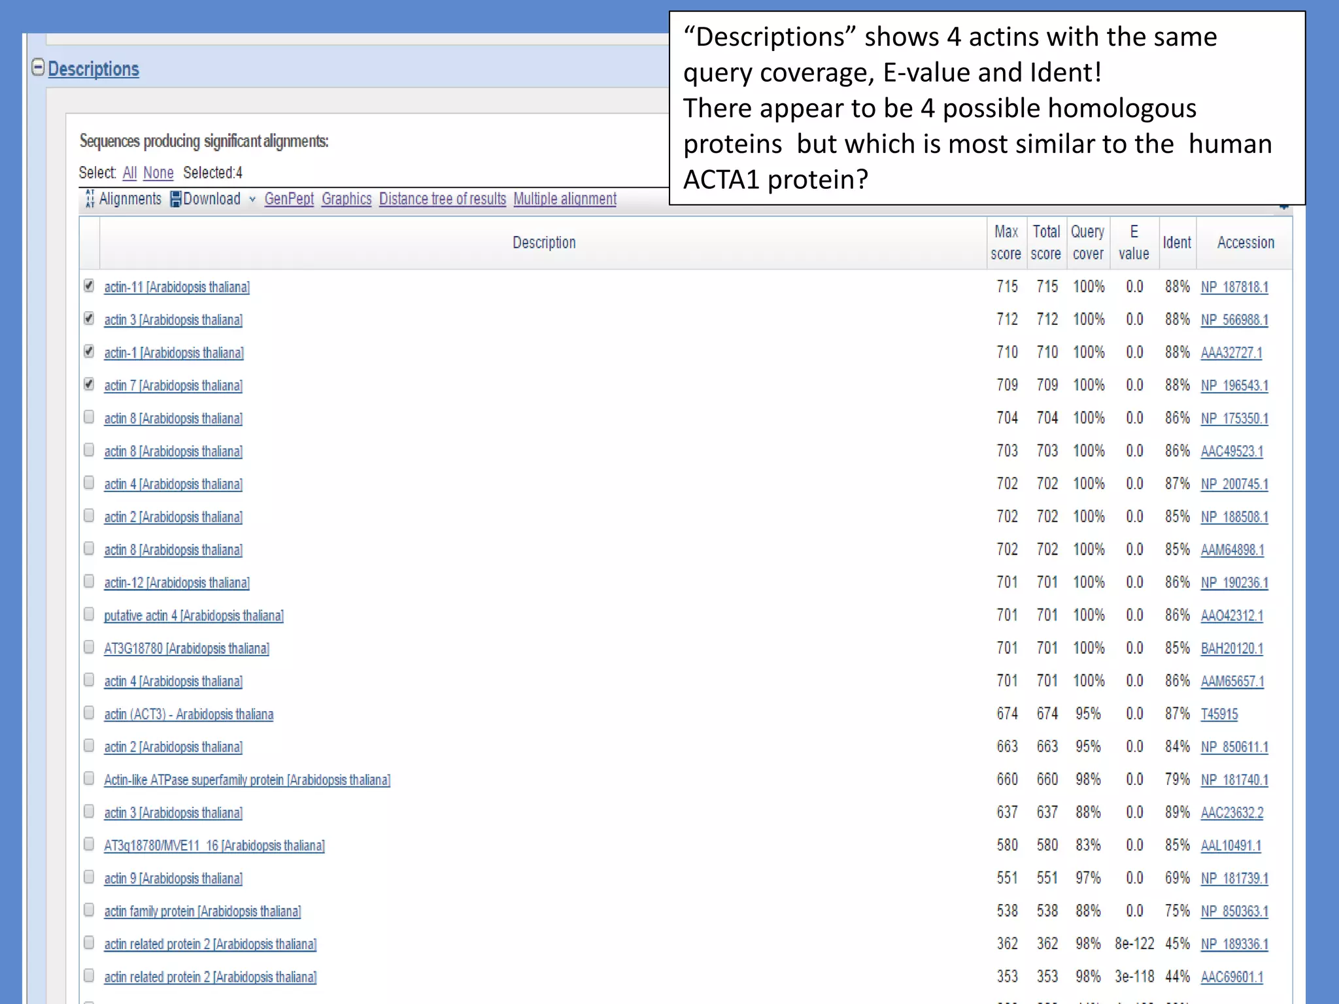The width and height of the screenshot is (1339, 1004).
Task: Open the Multiple alignment link
Action: coord(565,199)
